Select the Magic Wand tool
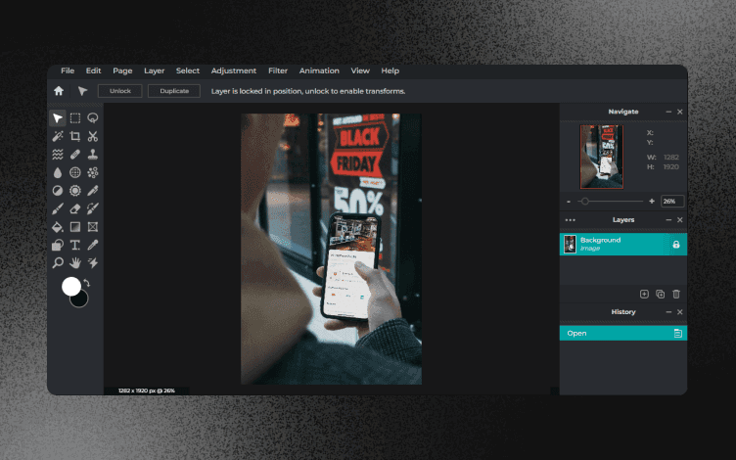 pyautogui.click(x=58, y=136)
